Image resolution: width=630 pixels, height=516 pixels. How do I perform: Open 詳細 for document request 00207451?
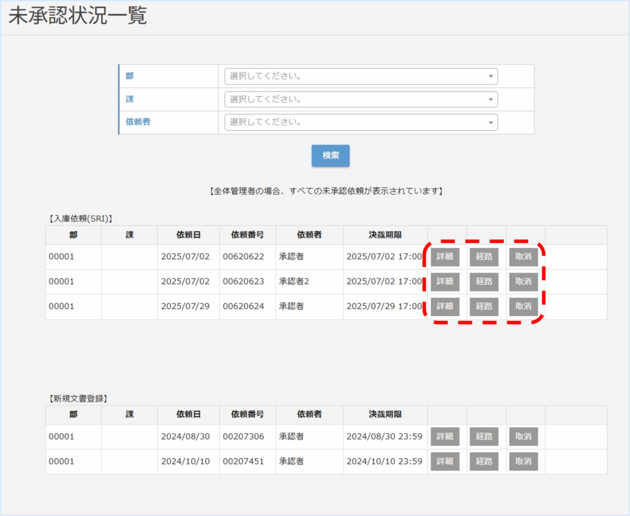coord(445,461)
